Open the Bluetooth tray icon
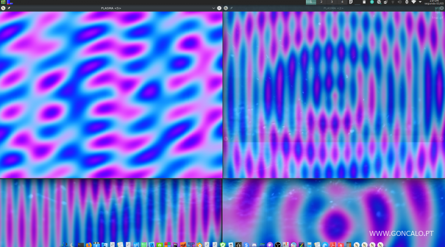445x247 pixels. [x=407, y=2]
